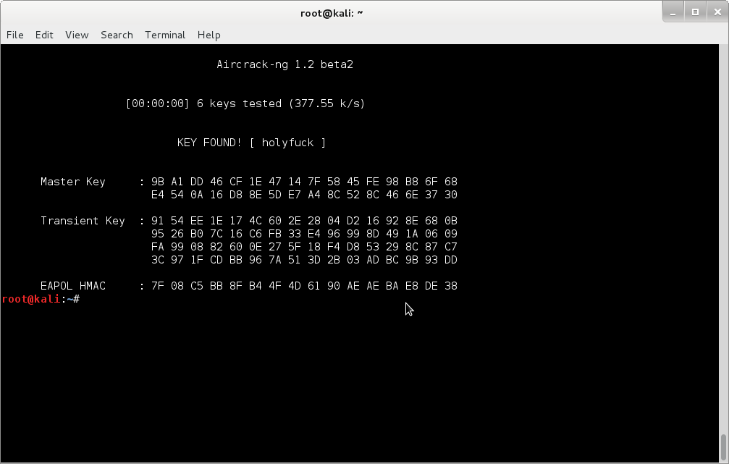Minimize the terminal window
729x464 pixels.
pyautogui.click(x=673, y=12)
